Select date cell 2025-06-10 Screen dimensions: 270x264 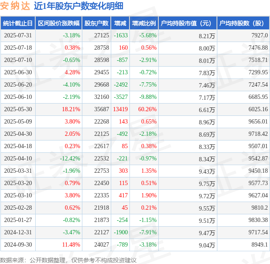[x=18, y=97]
